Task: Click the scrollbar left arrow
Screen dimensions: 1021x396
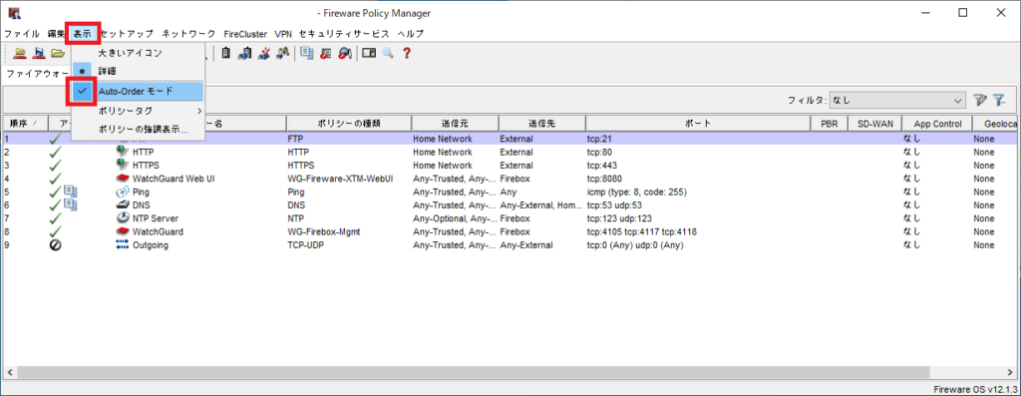Action: point(10,372)
